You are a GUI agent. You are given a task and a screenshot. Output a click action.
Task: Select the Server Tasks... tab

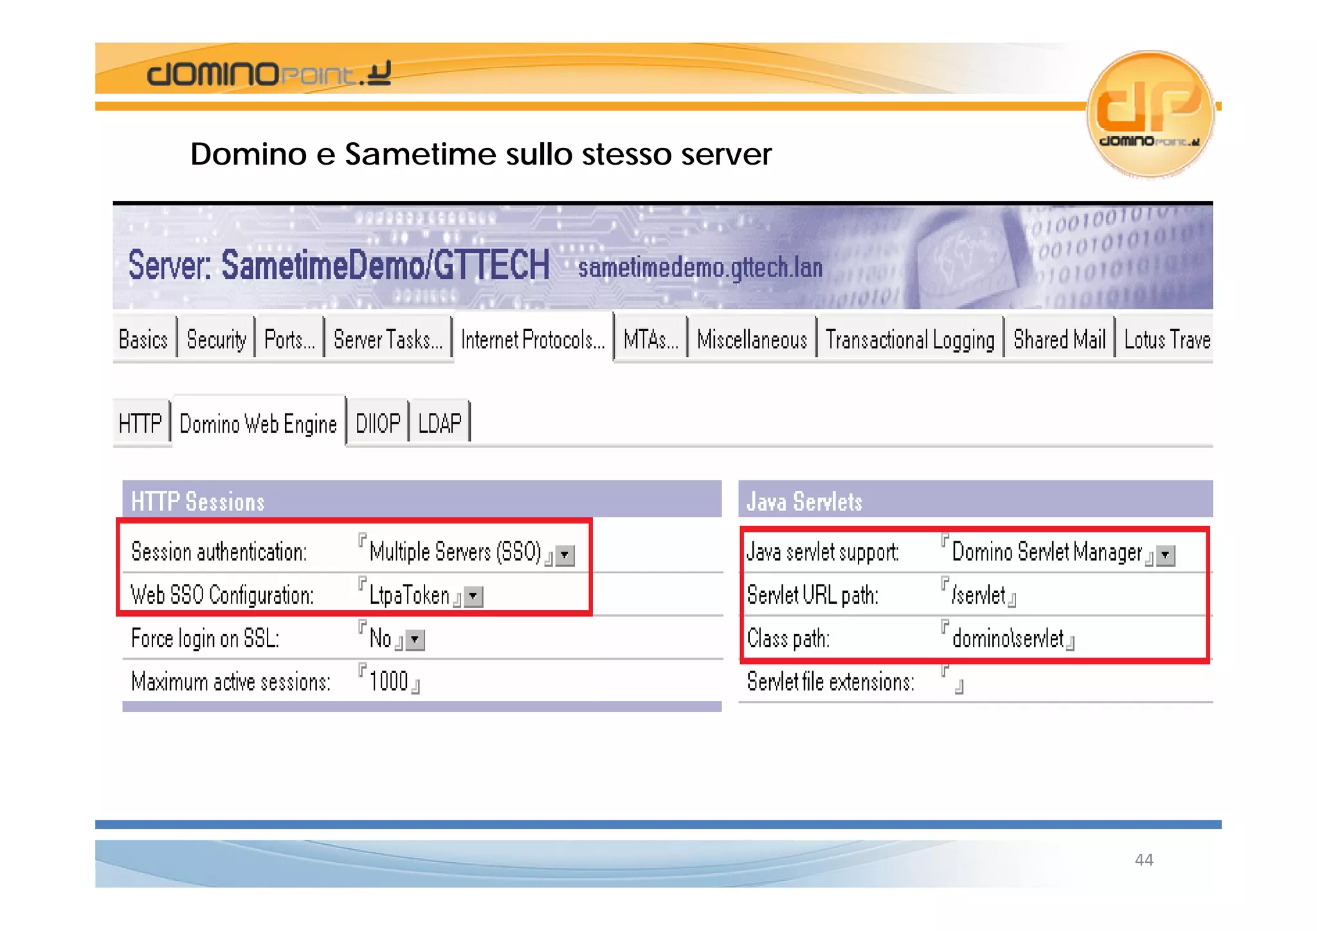388,339
